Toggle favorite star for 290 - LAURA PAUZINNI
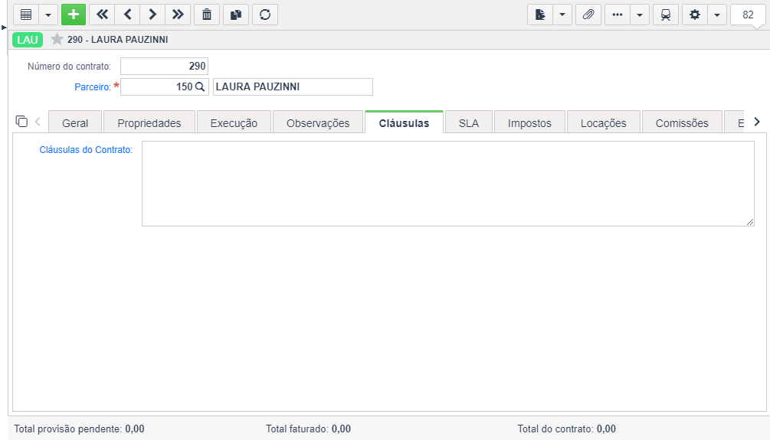The width and height of the screenshot is (770, 440). pos(57,39)
